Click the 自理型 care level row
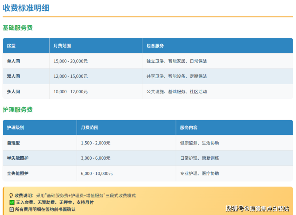Viewport: 296px width, 215px height. point(13,143)
